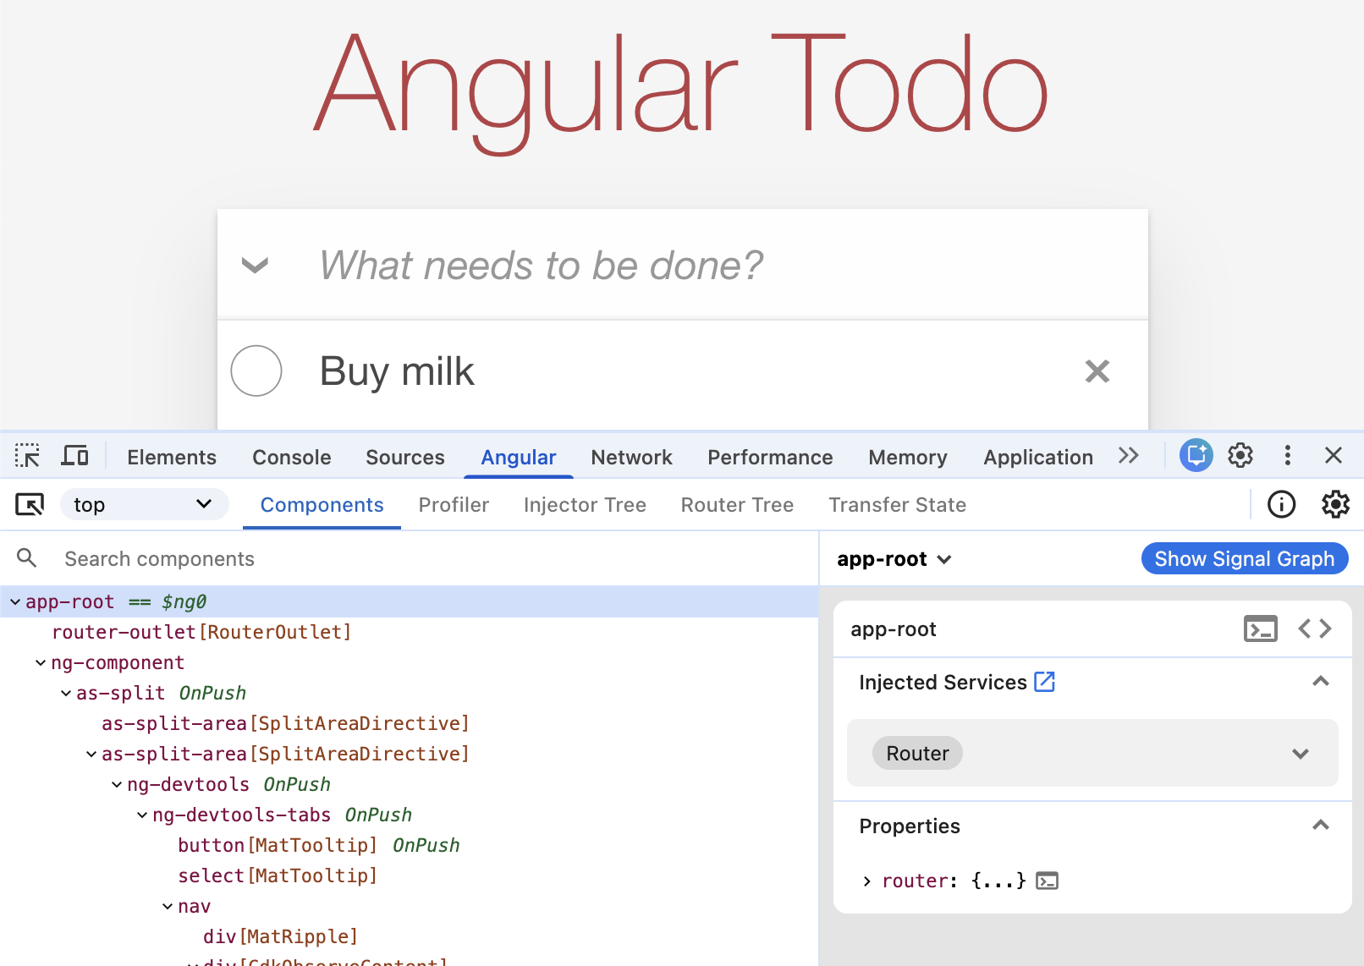
Task: Toggle the device toolbar
Action: pyautogui.click(x=74, y=455)
